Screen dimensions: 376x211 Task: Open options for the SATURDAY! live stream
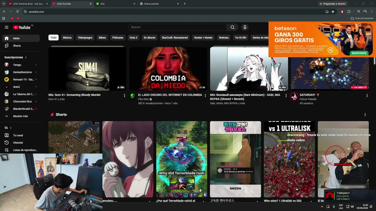click(367, 96)
